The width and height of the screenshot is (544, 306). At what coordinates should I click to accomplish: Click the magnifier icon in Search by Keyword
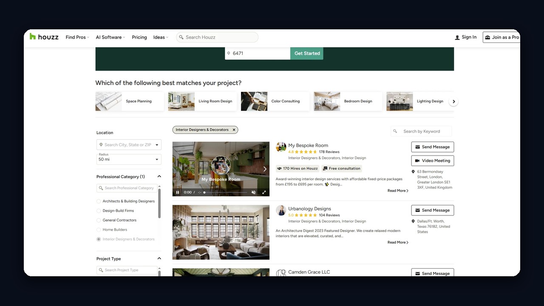pyautogui.click(x=395, y=131)
